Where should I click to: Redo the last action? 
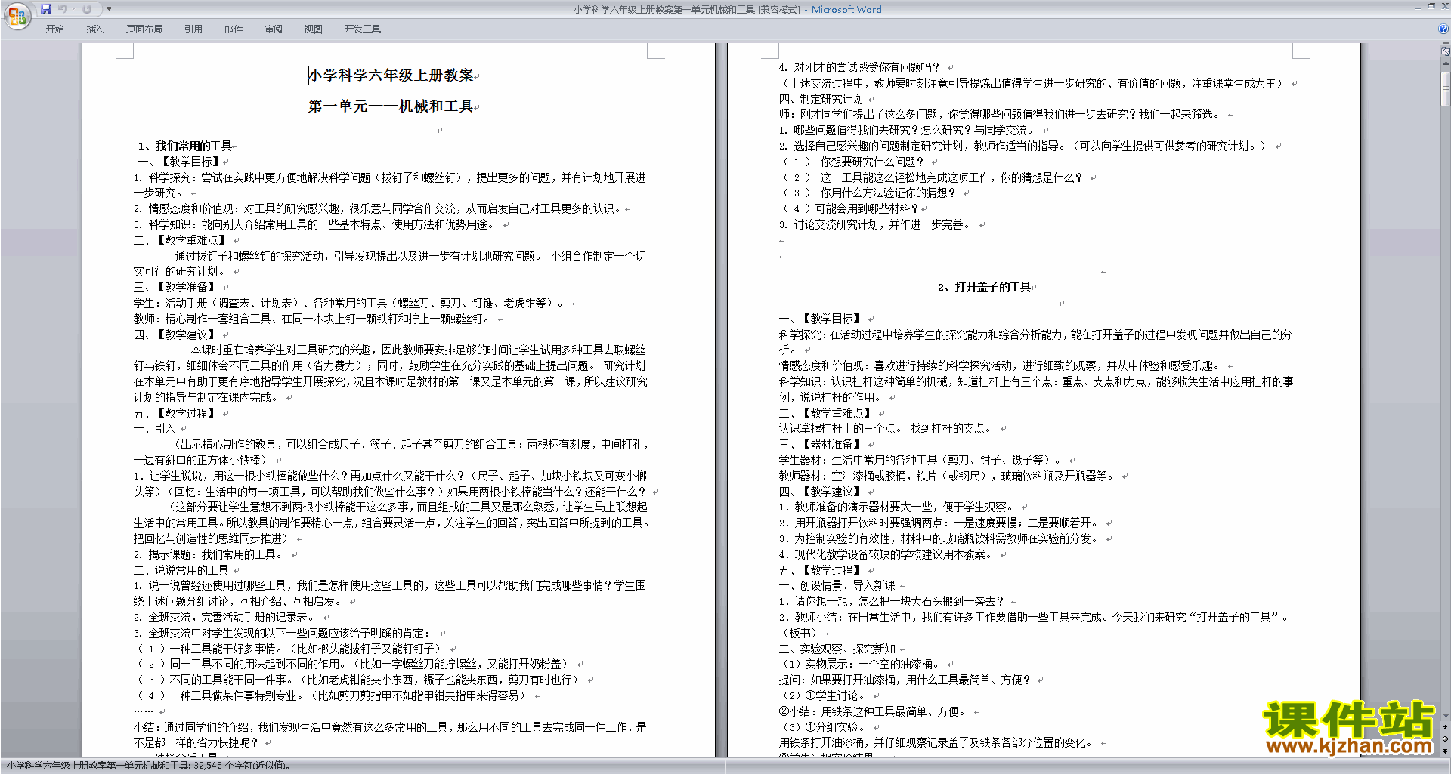coord(87,9)
